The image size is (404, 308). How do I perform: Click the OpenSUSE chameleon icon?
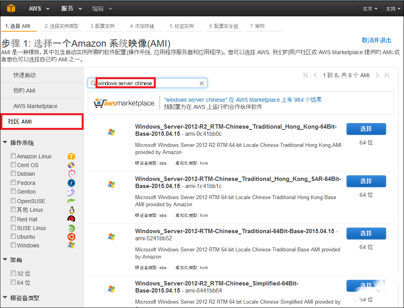71,201
